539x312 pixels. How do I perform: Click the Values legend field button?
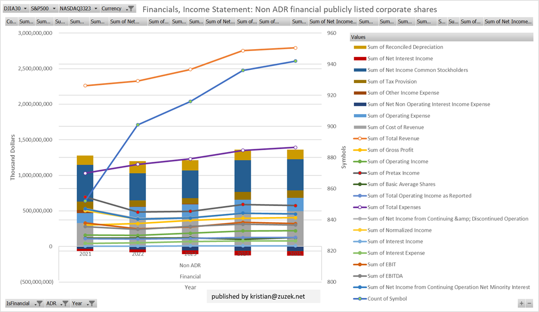(x=359, y=37)
